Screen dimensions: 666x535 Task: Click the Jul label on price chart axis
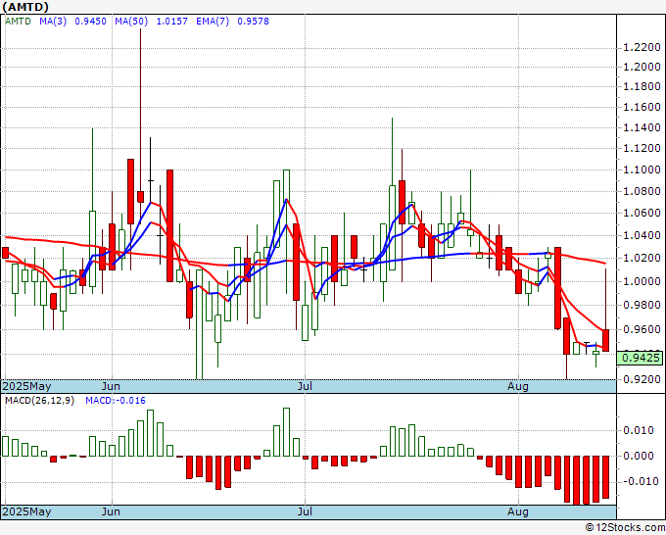point(305,386)
